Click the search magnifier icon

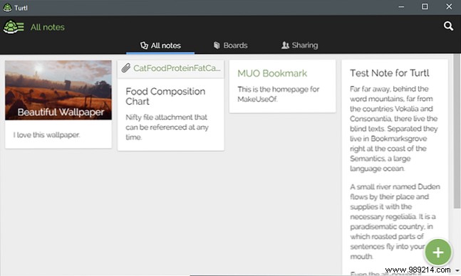coord(448,26)
